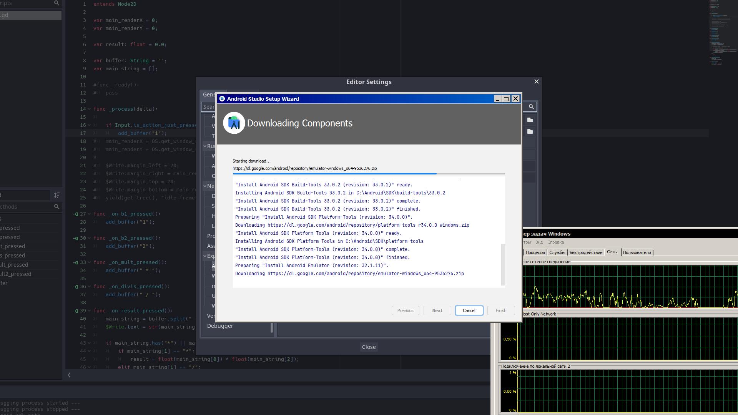
Task: Click the search icon in the methods filter
Action: (57, 207)
